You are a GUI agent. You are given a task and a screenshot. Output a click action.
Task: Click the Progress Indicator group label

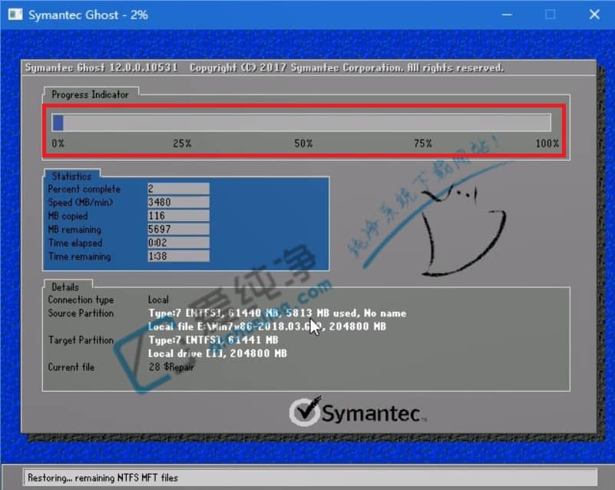[x=90, y=94]
